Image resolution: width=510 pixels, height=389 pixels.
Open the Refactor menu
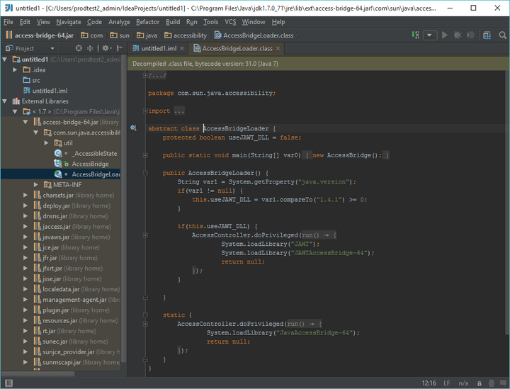coord(147,22)
